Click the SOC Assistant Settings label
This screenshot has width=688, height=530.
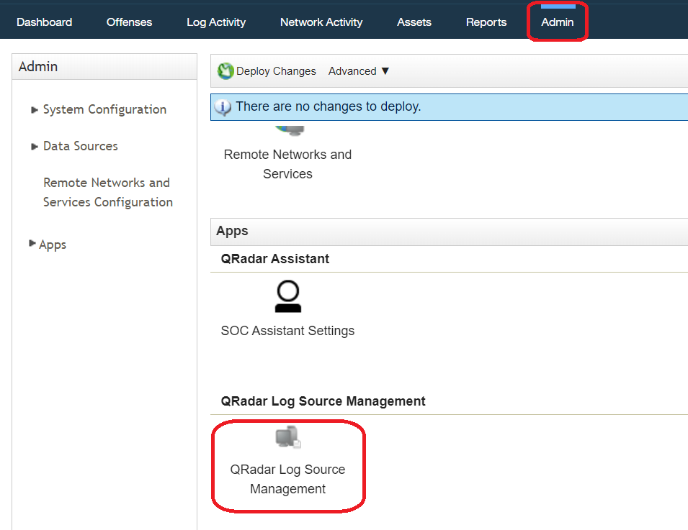pyautogui.click(x=287, y=331)
